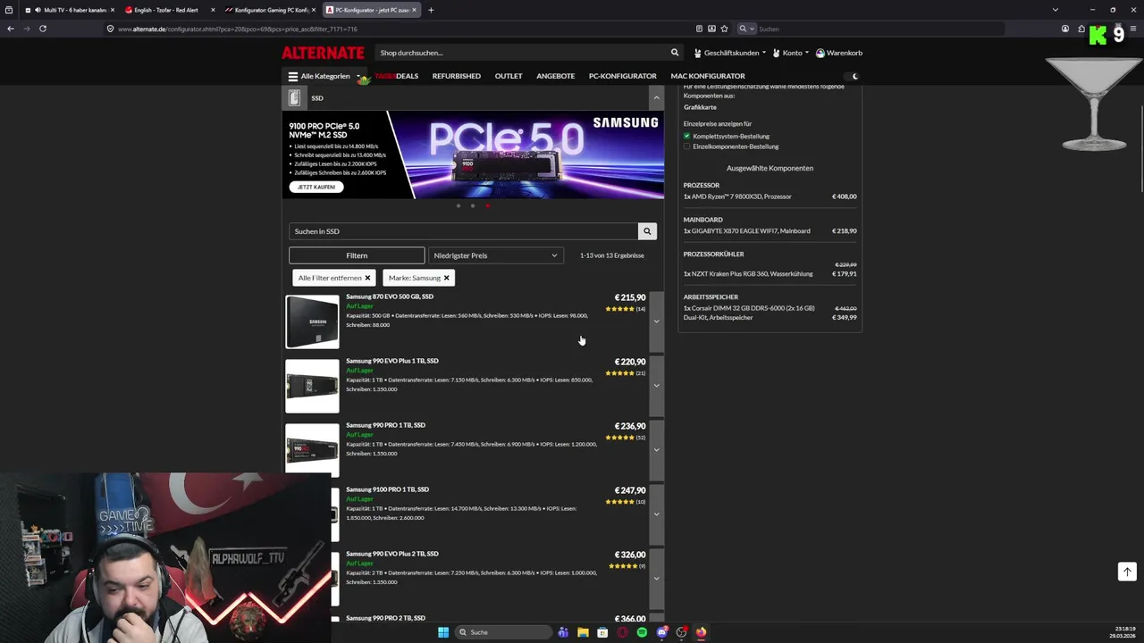Click the Samsung 990 PRO 1 TB thumbnail
Image resolution: width=1144 pixels, height=643 pixels.
pos(312,449)
